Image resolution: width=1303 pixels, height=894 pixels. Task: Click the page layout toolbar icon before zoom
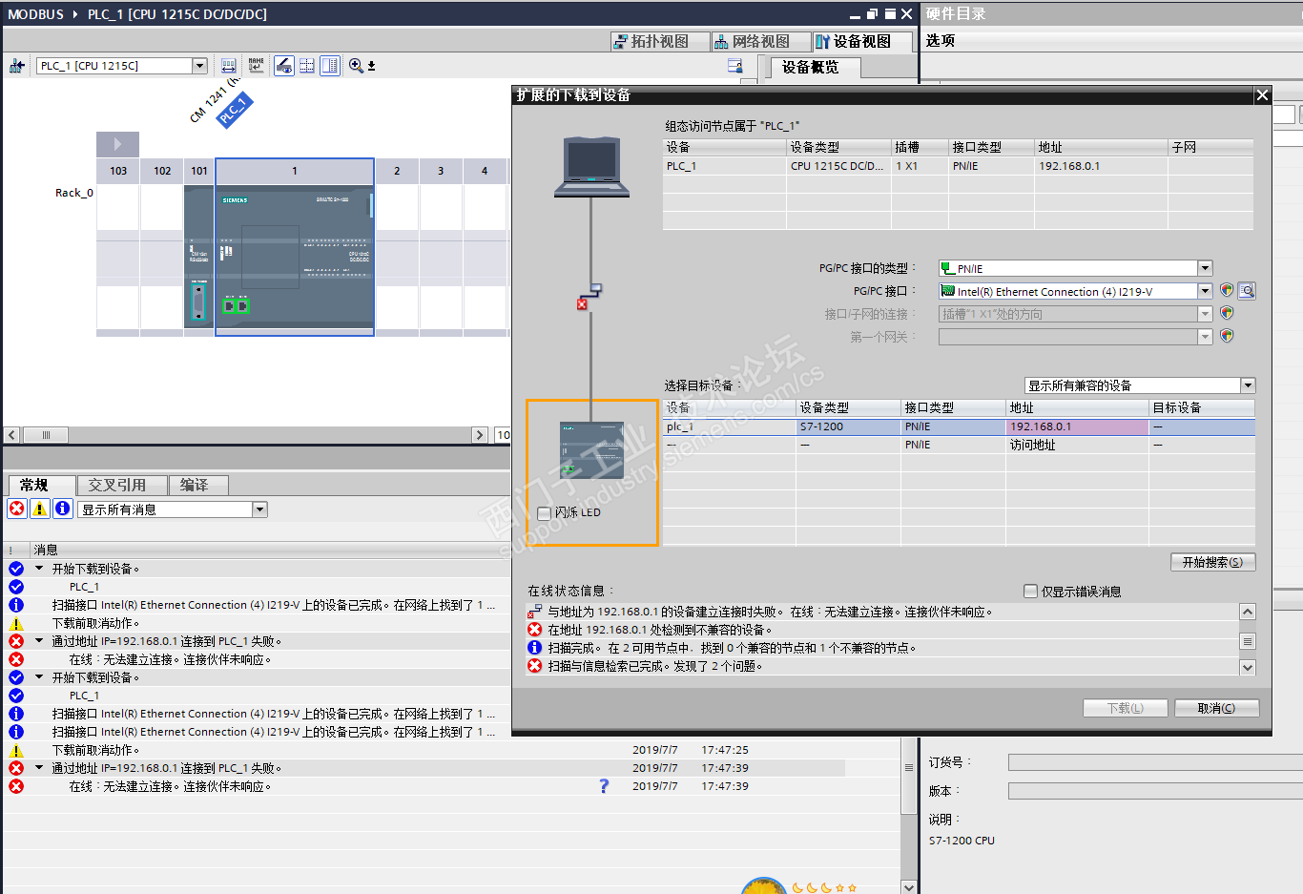tap(330, 66)
